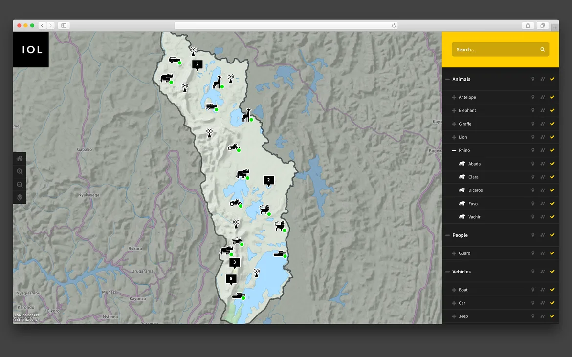Toggle the Elephant checkmark off
Image resolution: width=572 pixels, height=357 pixels.
[x=552, y=110]
